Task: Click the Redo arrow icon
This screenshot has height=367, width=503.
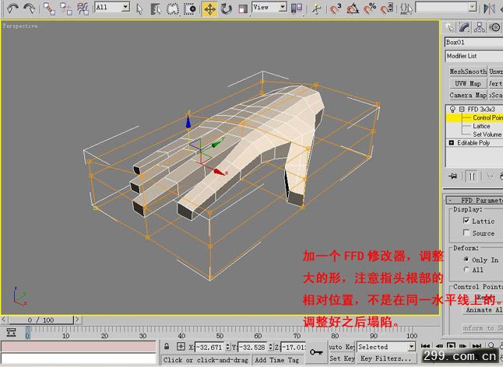Action: (29, 9)
